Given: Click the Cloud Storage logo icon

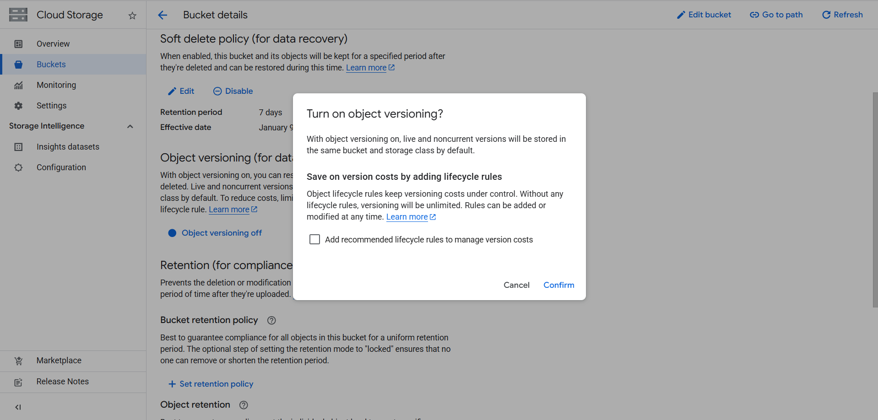Looking at the screenshot, I should (18, 15).
